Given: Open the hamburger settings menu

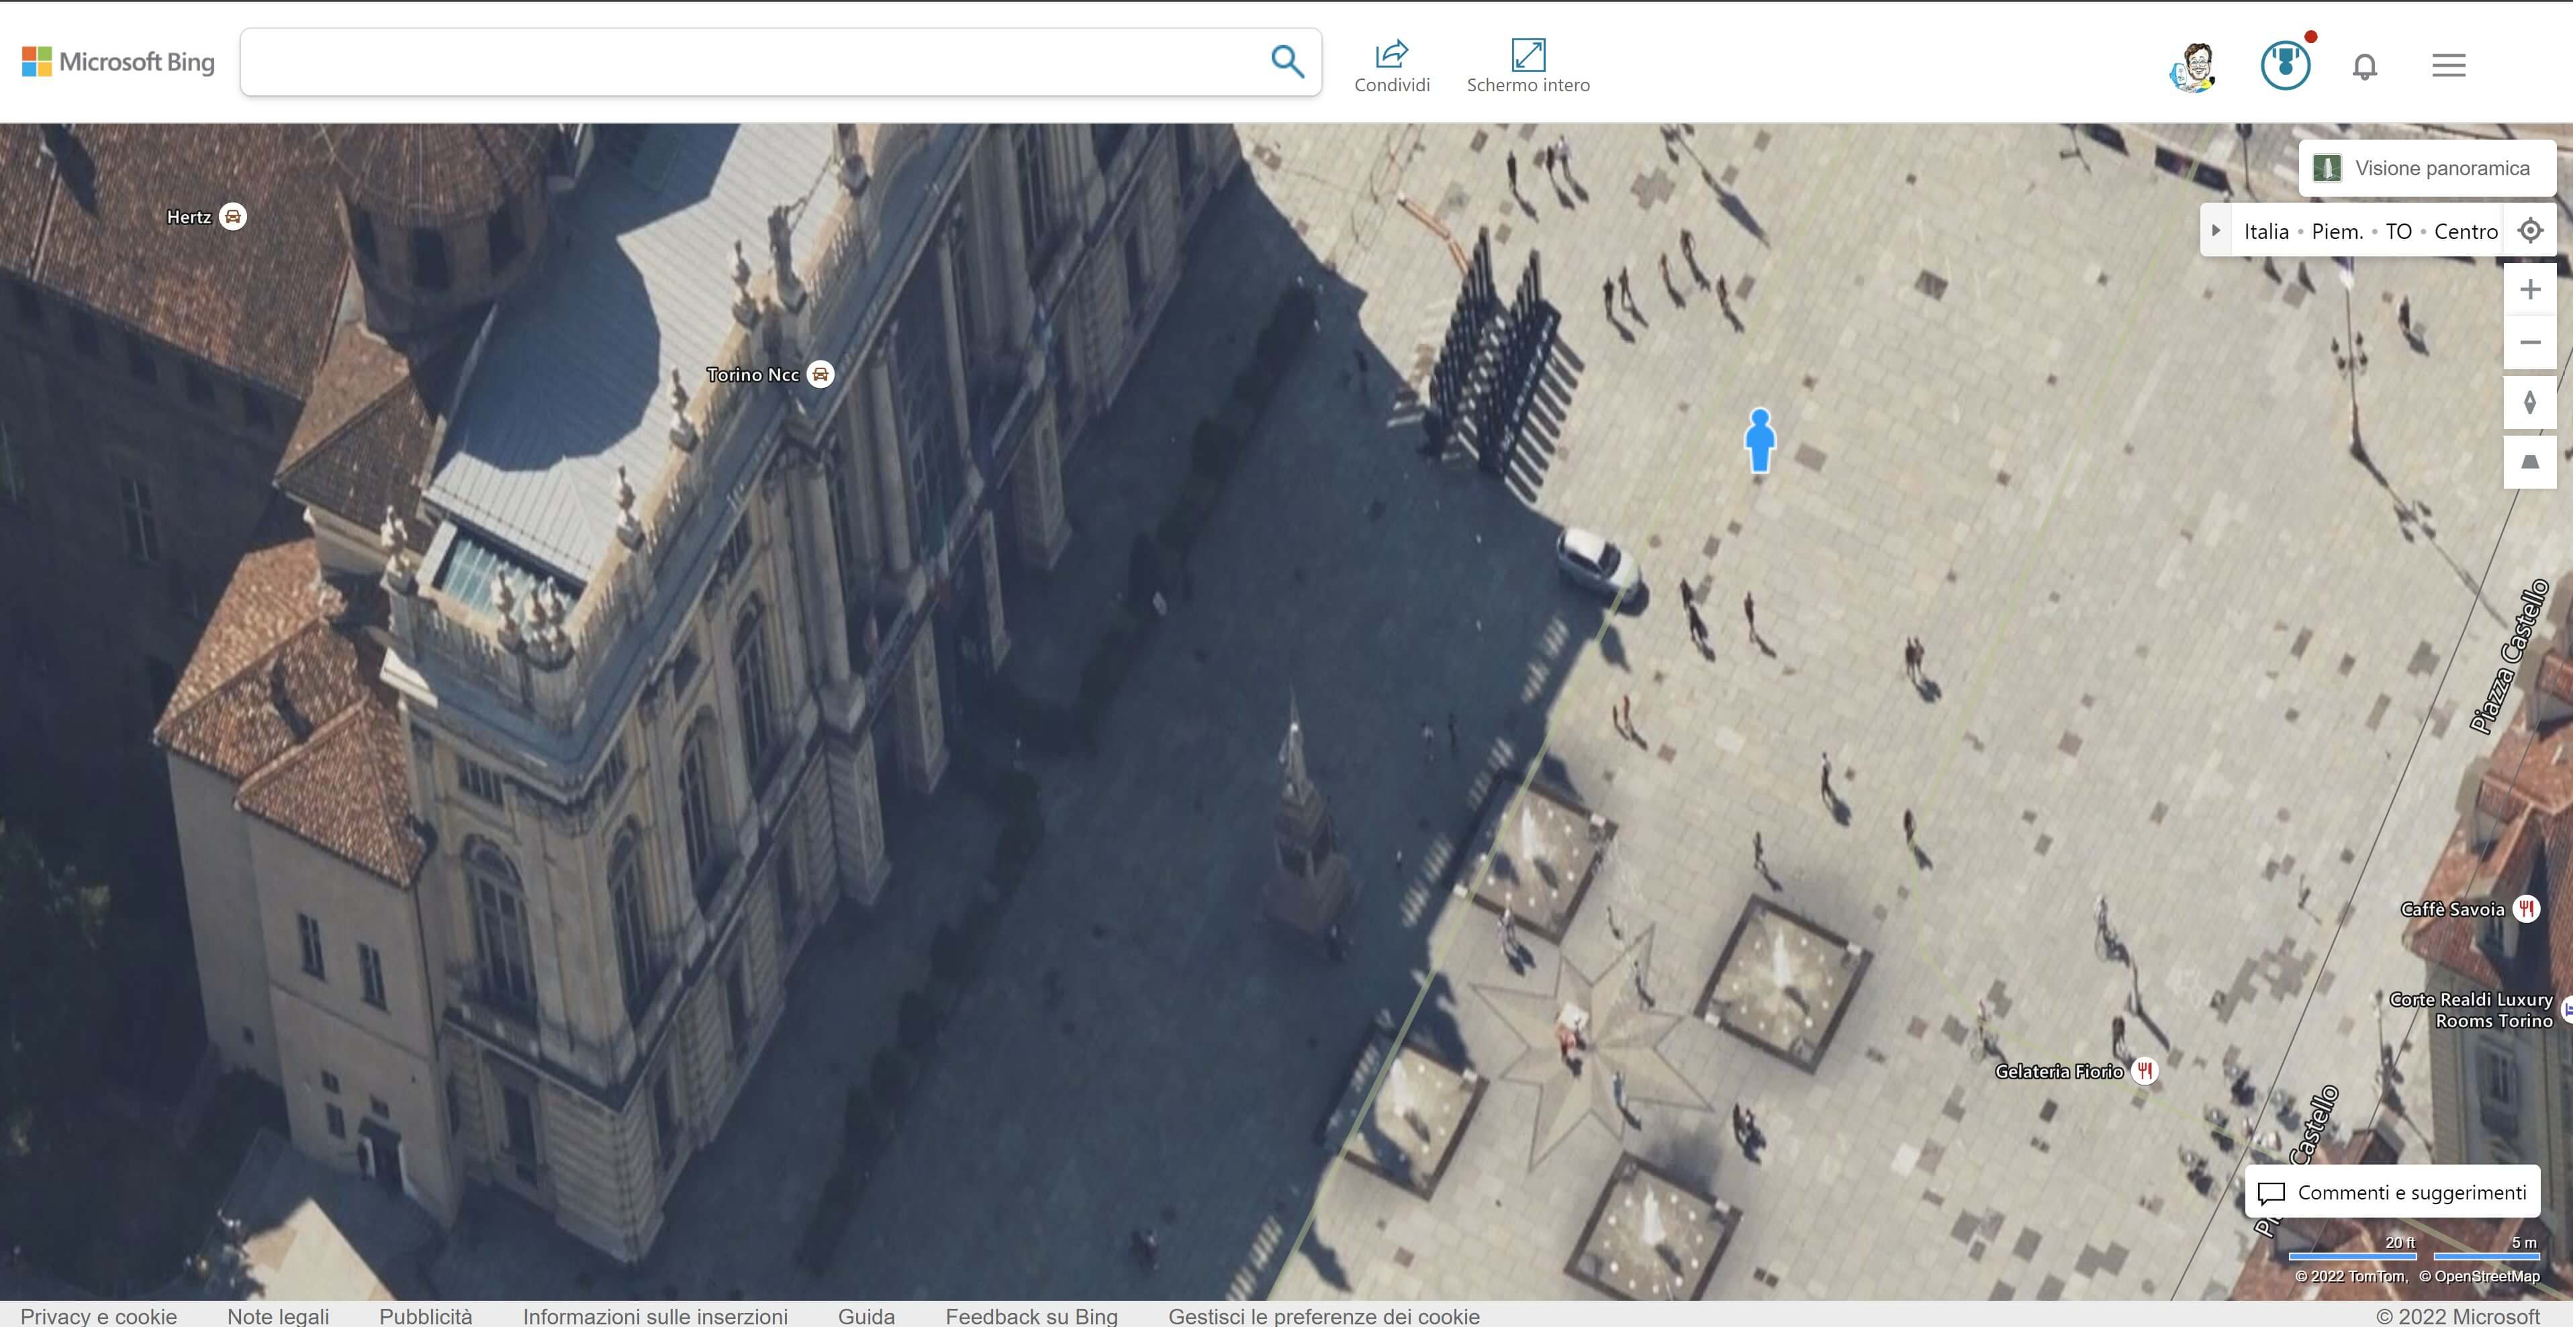Looking at the screenshot, I should click(x=2448, y=66).
